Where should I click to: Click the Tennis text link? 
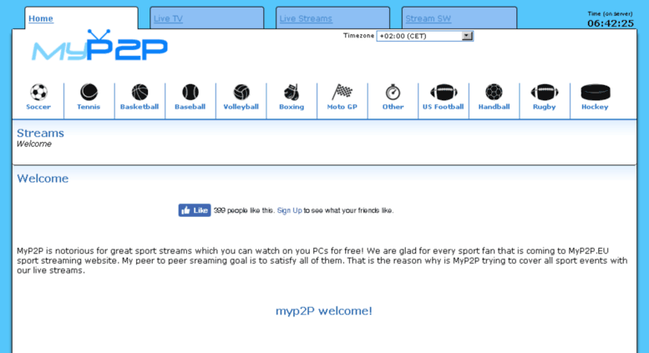[x=89, y=107]
